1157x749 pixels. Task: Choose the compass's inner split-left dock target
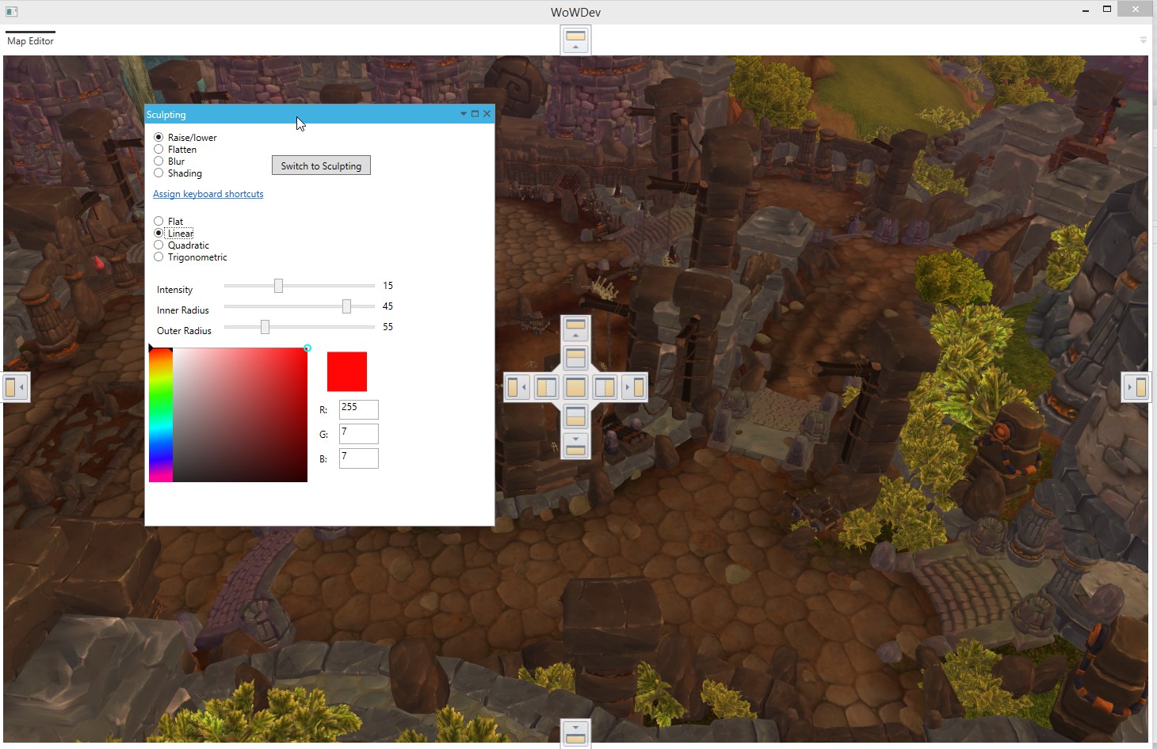click(x=547, y=387)
